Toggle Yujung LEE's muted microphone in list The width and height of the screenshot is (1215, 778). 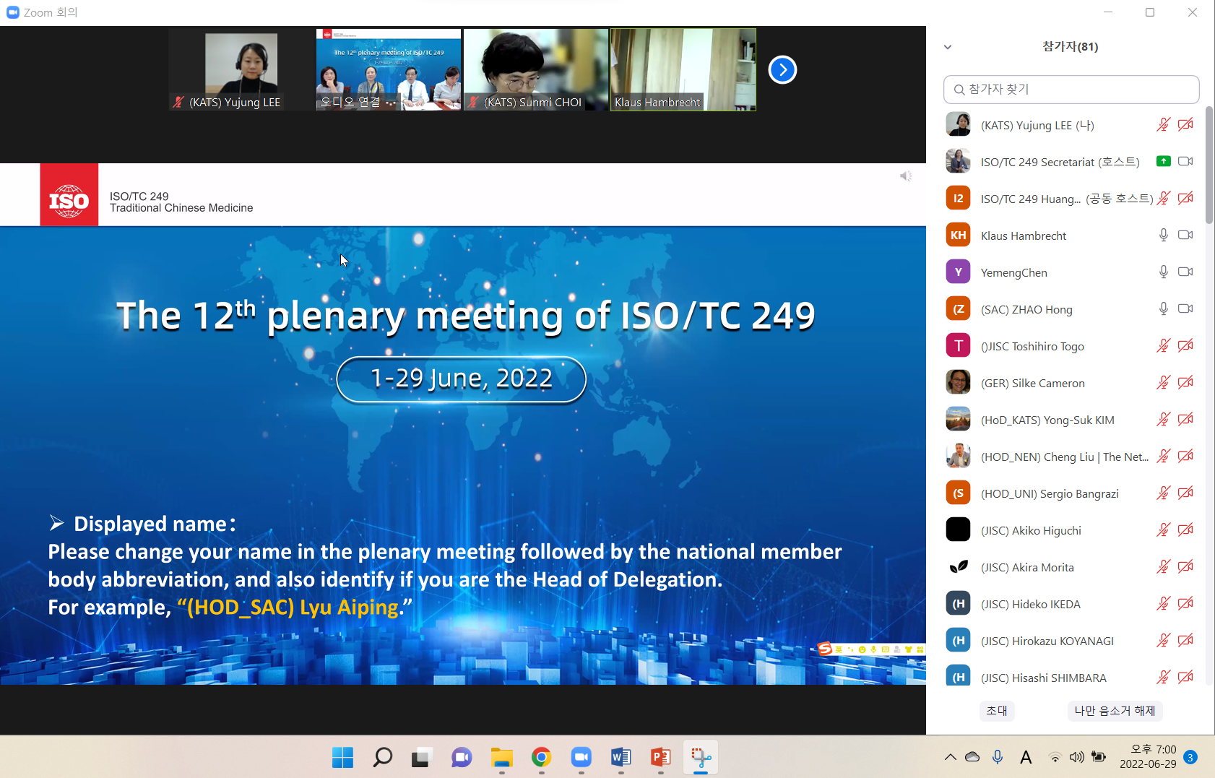1163,125
